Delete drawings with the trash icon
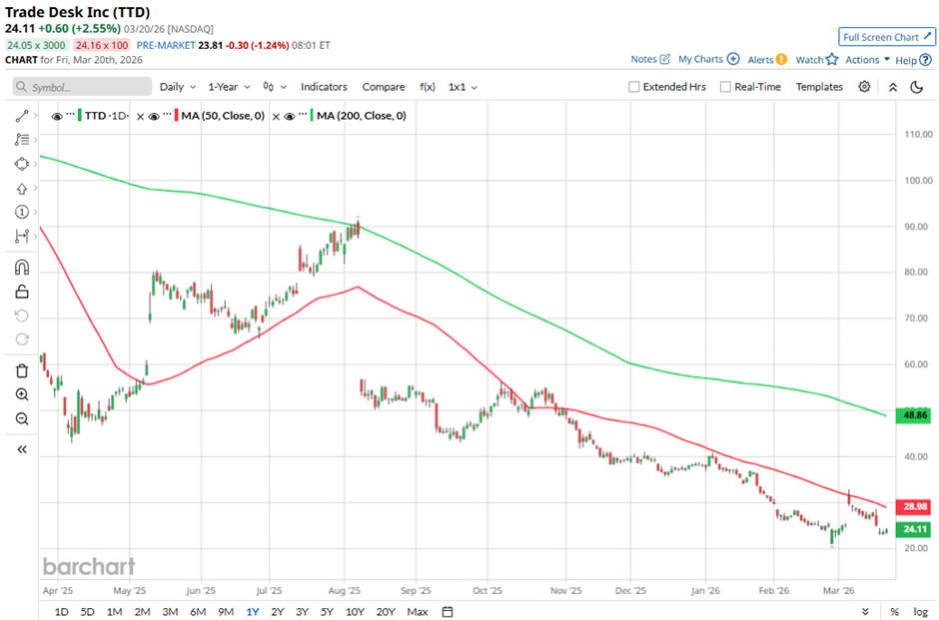Viewport: 939px width, 620px height. [x=22, y=370]
